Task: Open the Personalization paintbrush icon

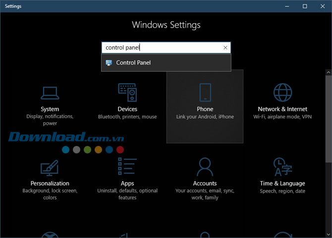Action: pyautogui.click(x=50, y=167)
